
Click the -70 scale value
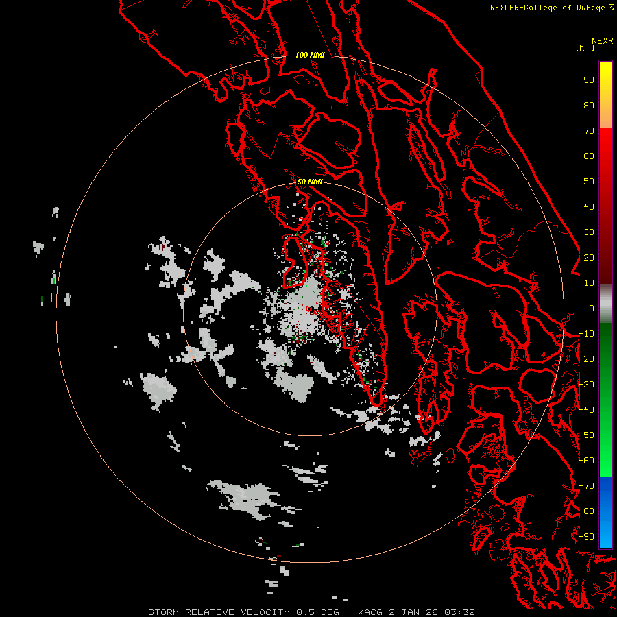coord(586,486)
